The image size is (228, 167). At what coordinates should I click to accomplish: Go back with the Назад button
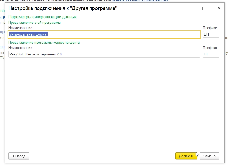(x=19, y=156)
